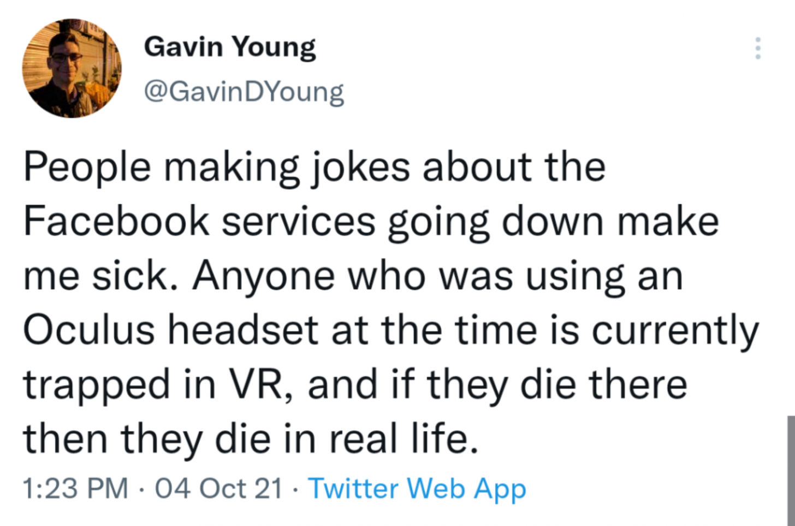795x526 pixels.
Task: Click the 1:23 PM timestamp
Action: tap(75, 488)
